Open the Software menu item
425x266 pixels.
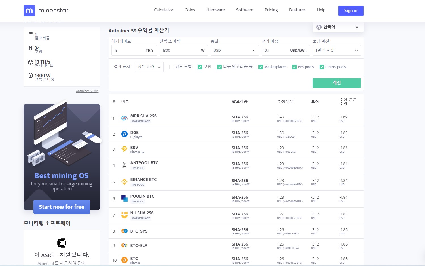(x=245, y=10)
